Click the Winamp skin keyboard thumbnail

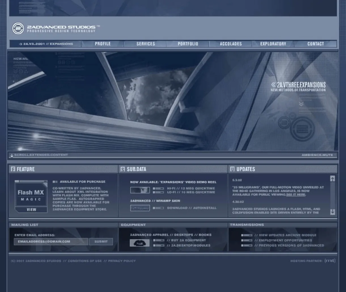140,208
